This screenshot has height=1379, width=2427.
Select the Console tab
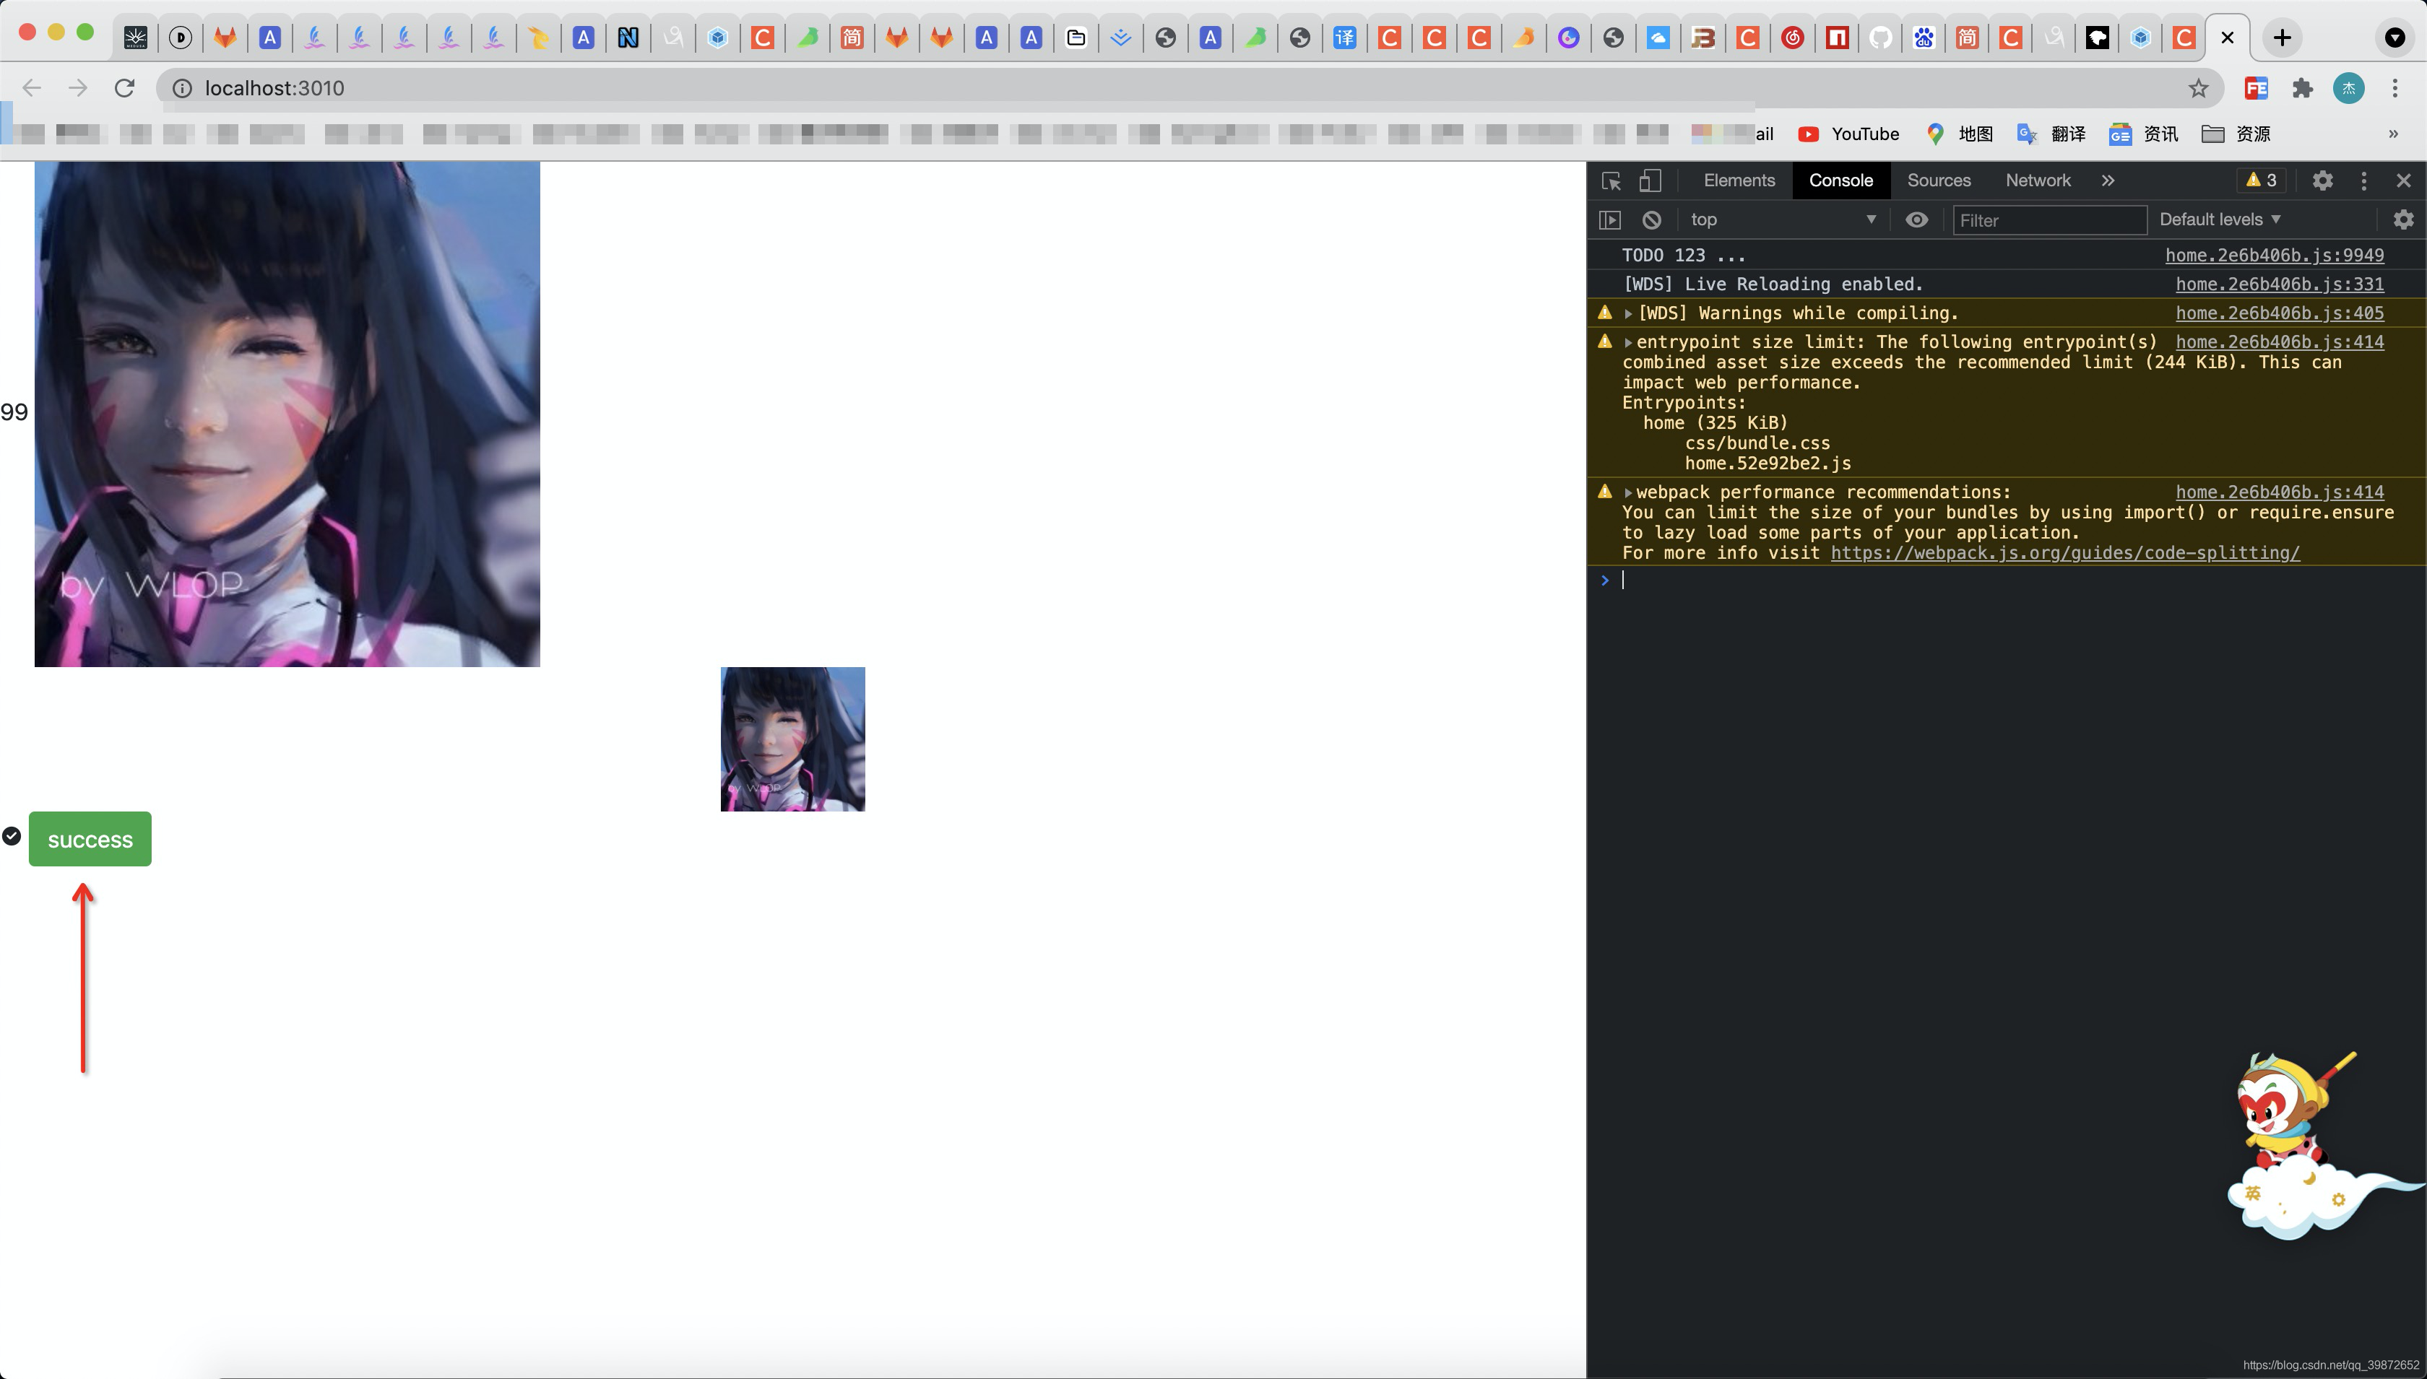pos(1840,181)
